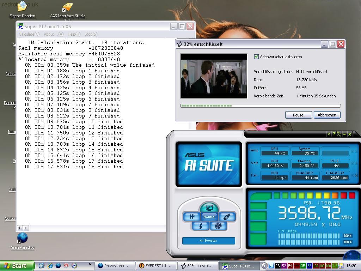Screen dimensions: 361x271
Task: Open CAS Interface Studio desktop shortcut
Action: [x=67, y=10]
